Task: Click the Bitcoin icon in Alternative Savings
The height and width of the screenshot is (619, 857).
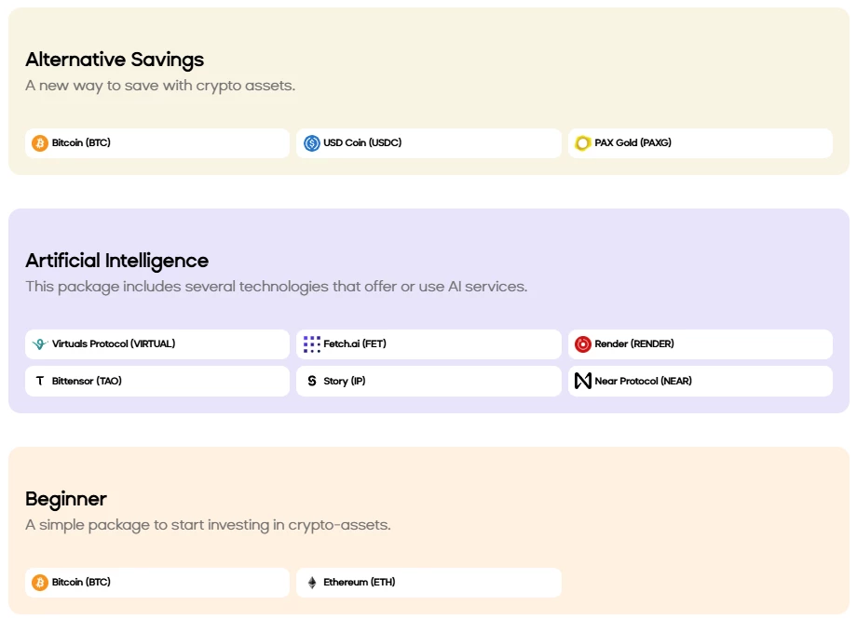Action: click(x=39, y=143)
